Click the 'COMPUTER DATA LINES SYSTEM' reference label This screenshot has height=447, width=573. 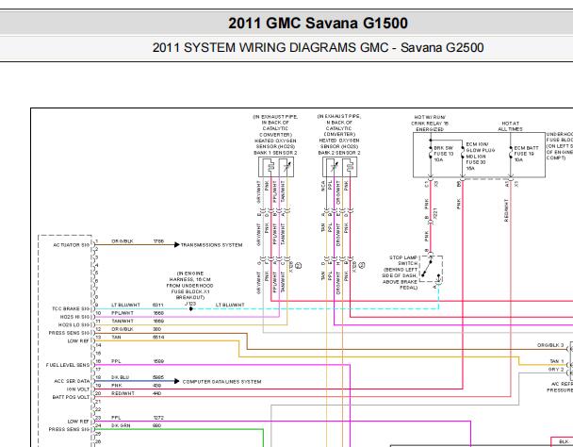point(221,382)
